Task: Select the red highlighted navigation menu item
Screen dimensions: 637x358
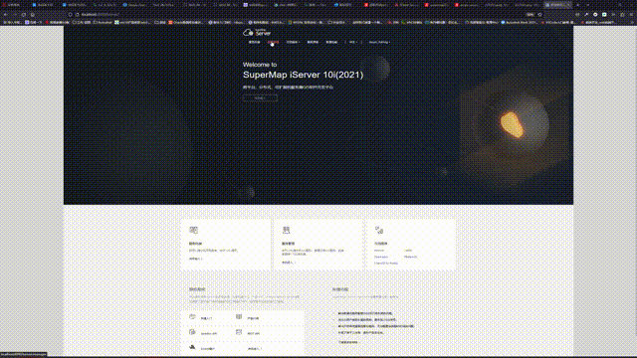Action: 273,42
